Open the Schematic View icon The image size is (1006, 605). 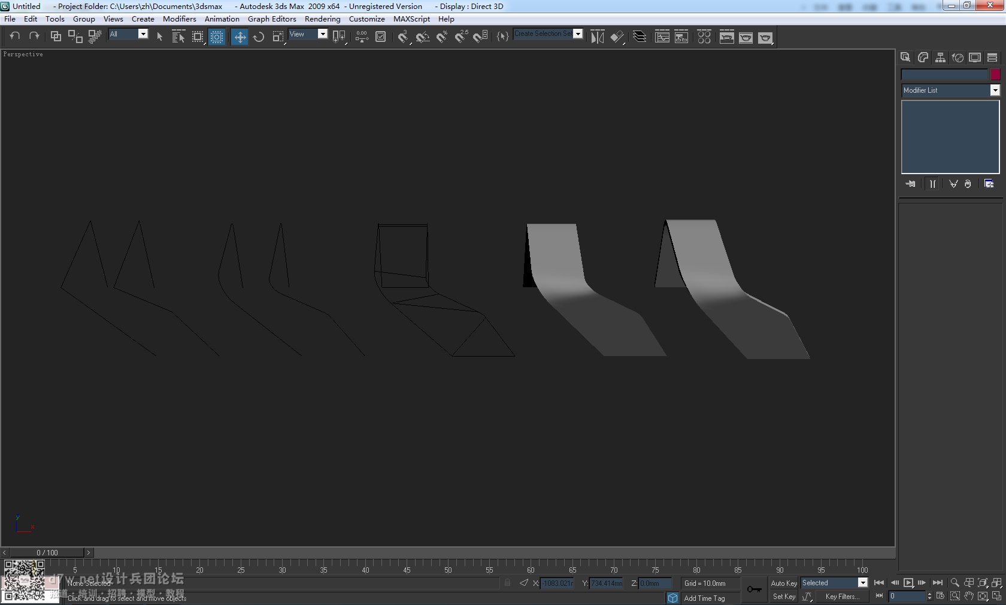coord(681,37)
